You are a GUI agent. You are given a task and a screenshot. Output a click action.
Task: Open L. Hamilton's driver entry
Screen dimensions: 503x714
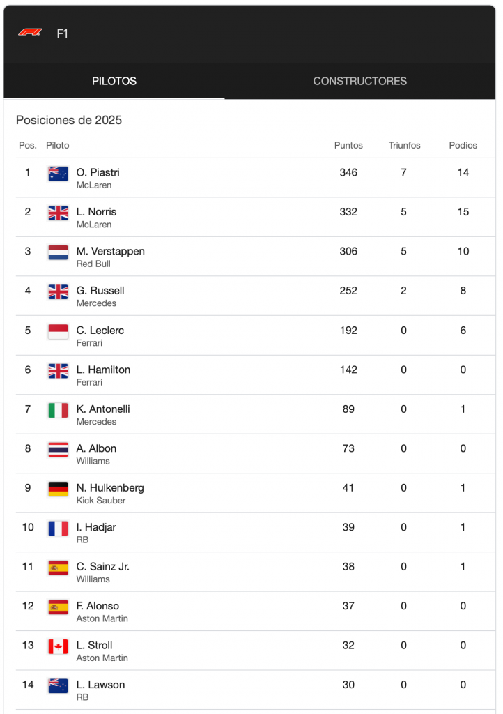tap(103, 370)
